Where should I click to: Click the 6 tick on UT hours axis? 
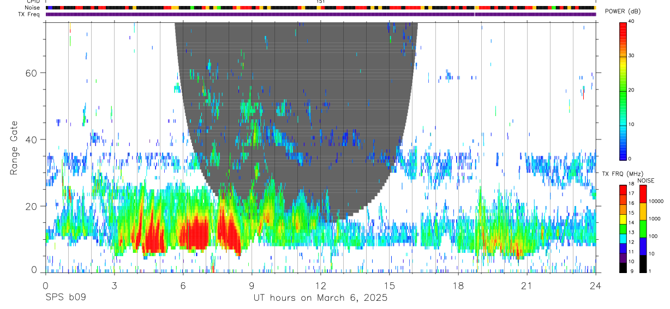pyautogui.click(x=183, y=285)
